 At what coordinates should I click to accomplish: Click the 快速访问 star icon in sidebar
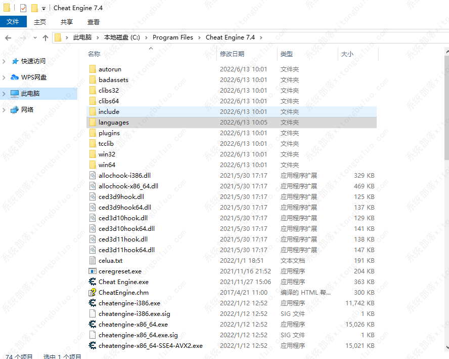pos(15,61)
